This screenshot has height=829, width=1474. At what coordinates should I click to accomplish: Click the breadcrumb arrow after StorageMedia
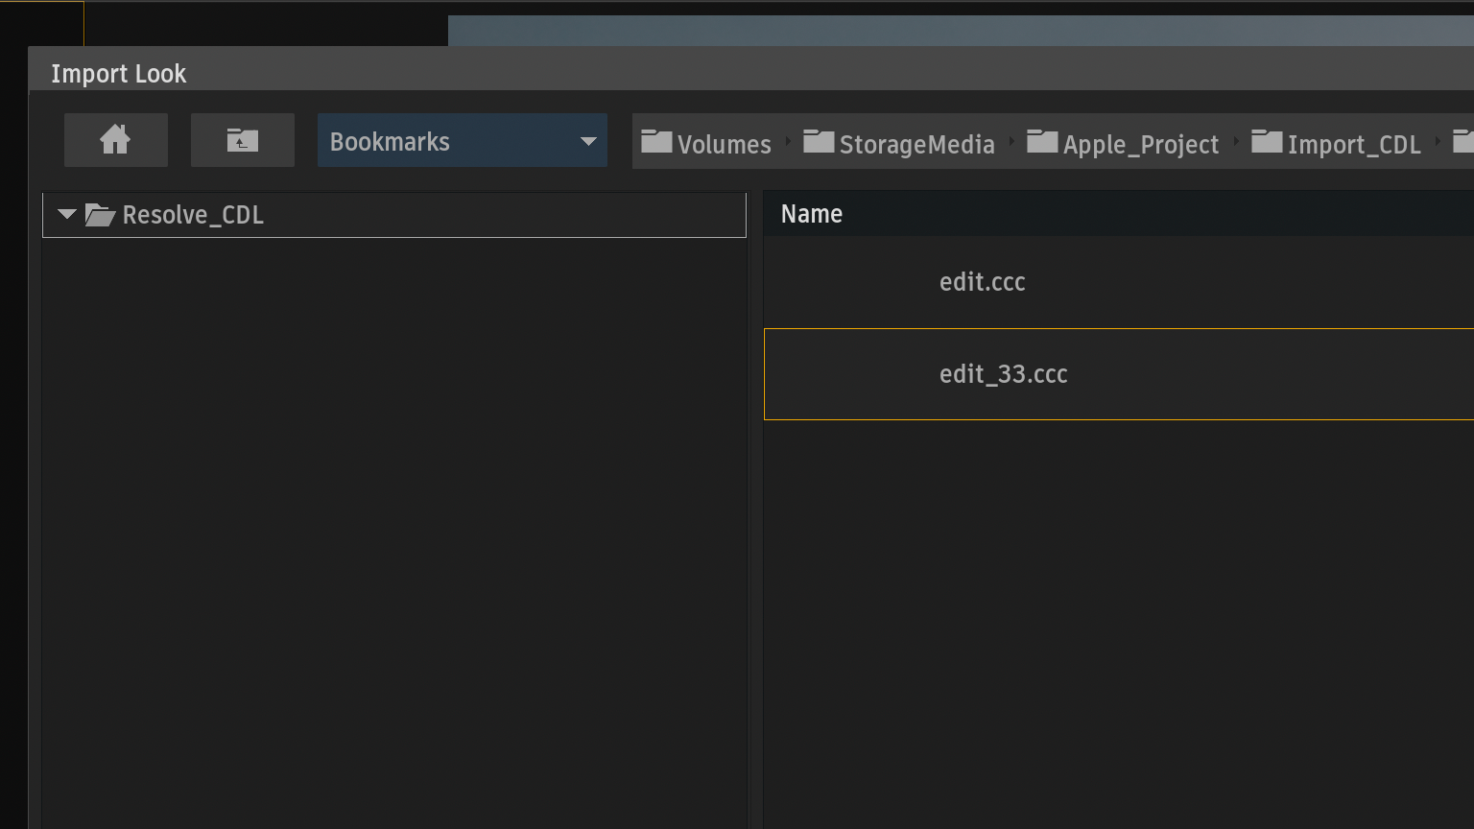click(x=1011, y=142)
